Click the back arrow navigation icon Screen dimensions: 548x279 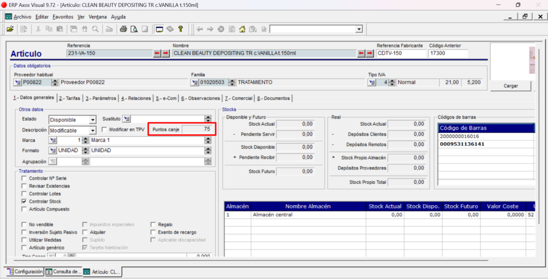200,29
